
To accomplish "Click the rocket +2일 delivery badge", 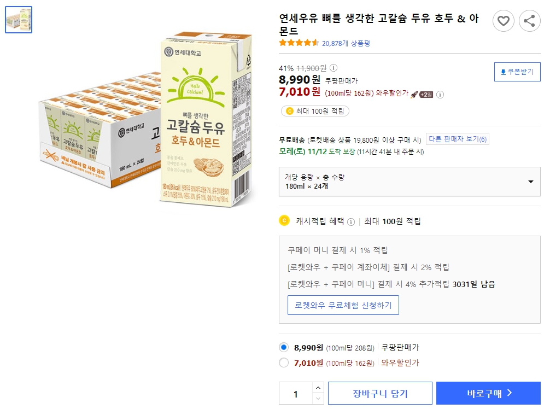I will point(424,94).
